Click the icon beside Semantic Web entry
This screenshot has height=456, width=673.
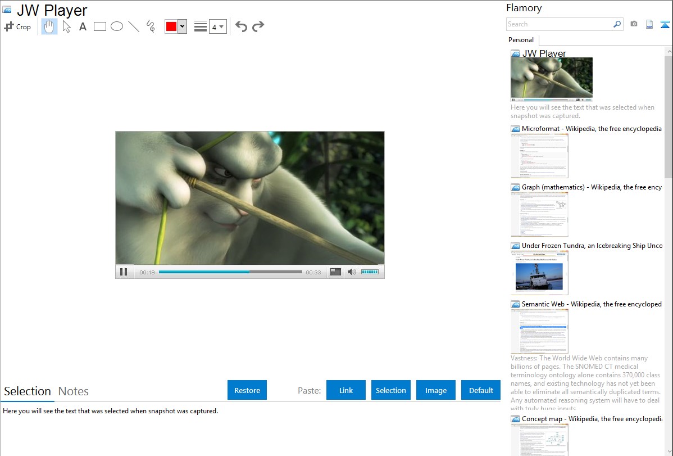516,304
